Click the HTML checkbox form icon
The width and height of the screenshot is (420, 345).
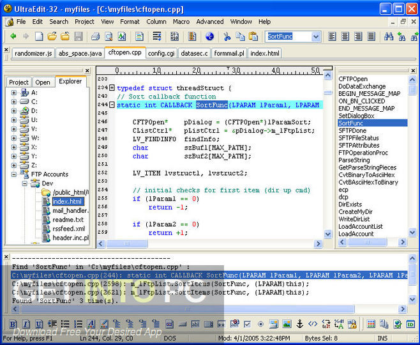(x=248, y=324)
